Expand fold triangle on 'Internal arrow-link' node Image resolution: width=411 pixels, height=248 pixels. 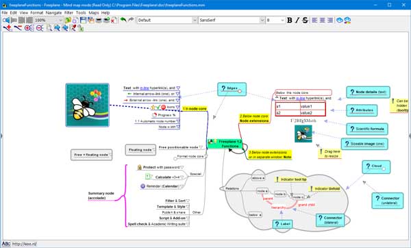177,94
